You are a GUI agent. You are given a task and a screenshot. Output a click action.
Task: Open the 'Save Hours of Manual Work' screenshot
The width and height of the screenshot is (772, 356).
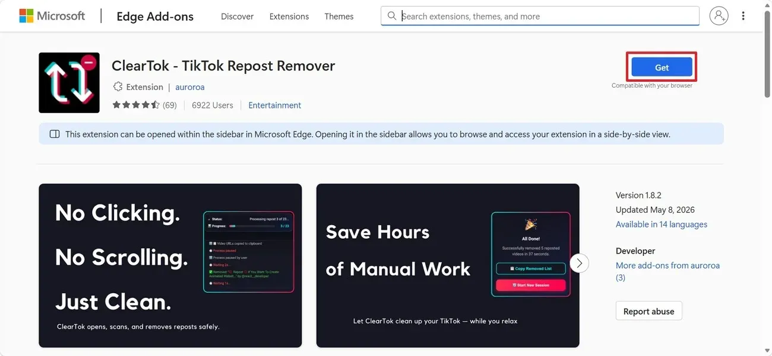pyautogui.click(x=448, y=265)
